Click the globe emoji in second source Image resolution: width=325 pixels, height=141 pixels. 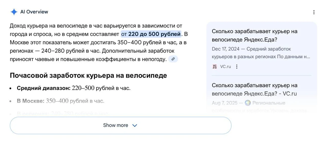248,103
